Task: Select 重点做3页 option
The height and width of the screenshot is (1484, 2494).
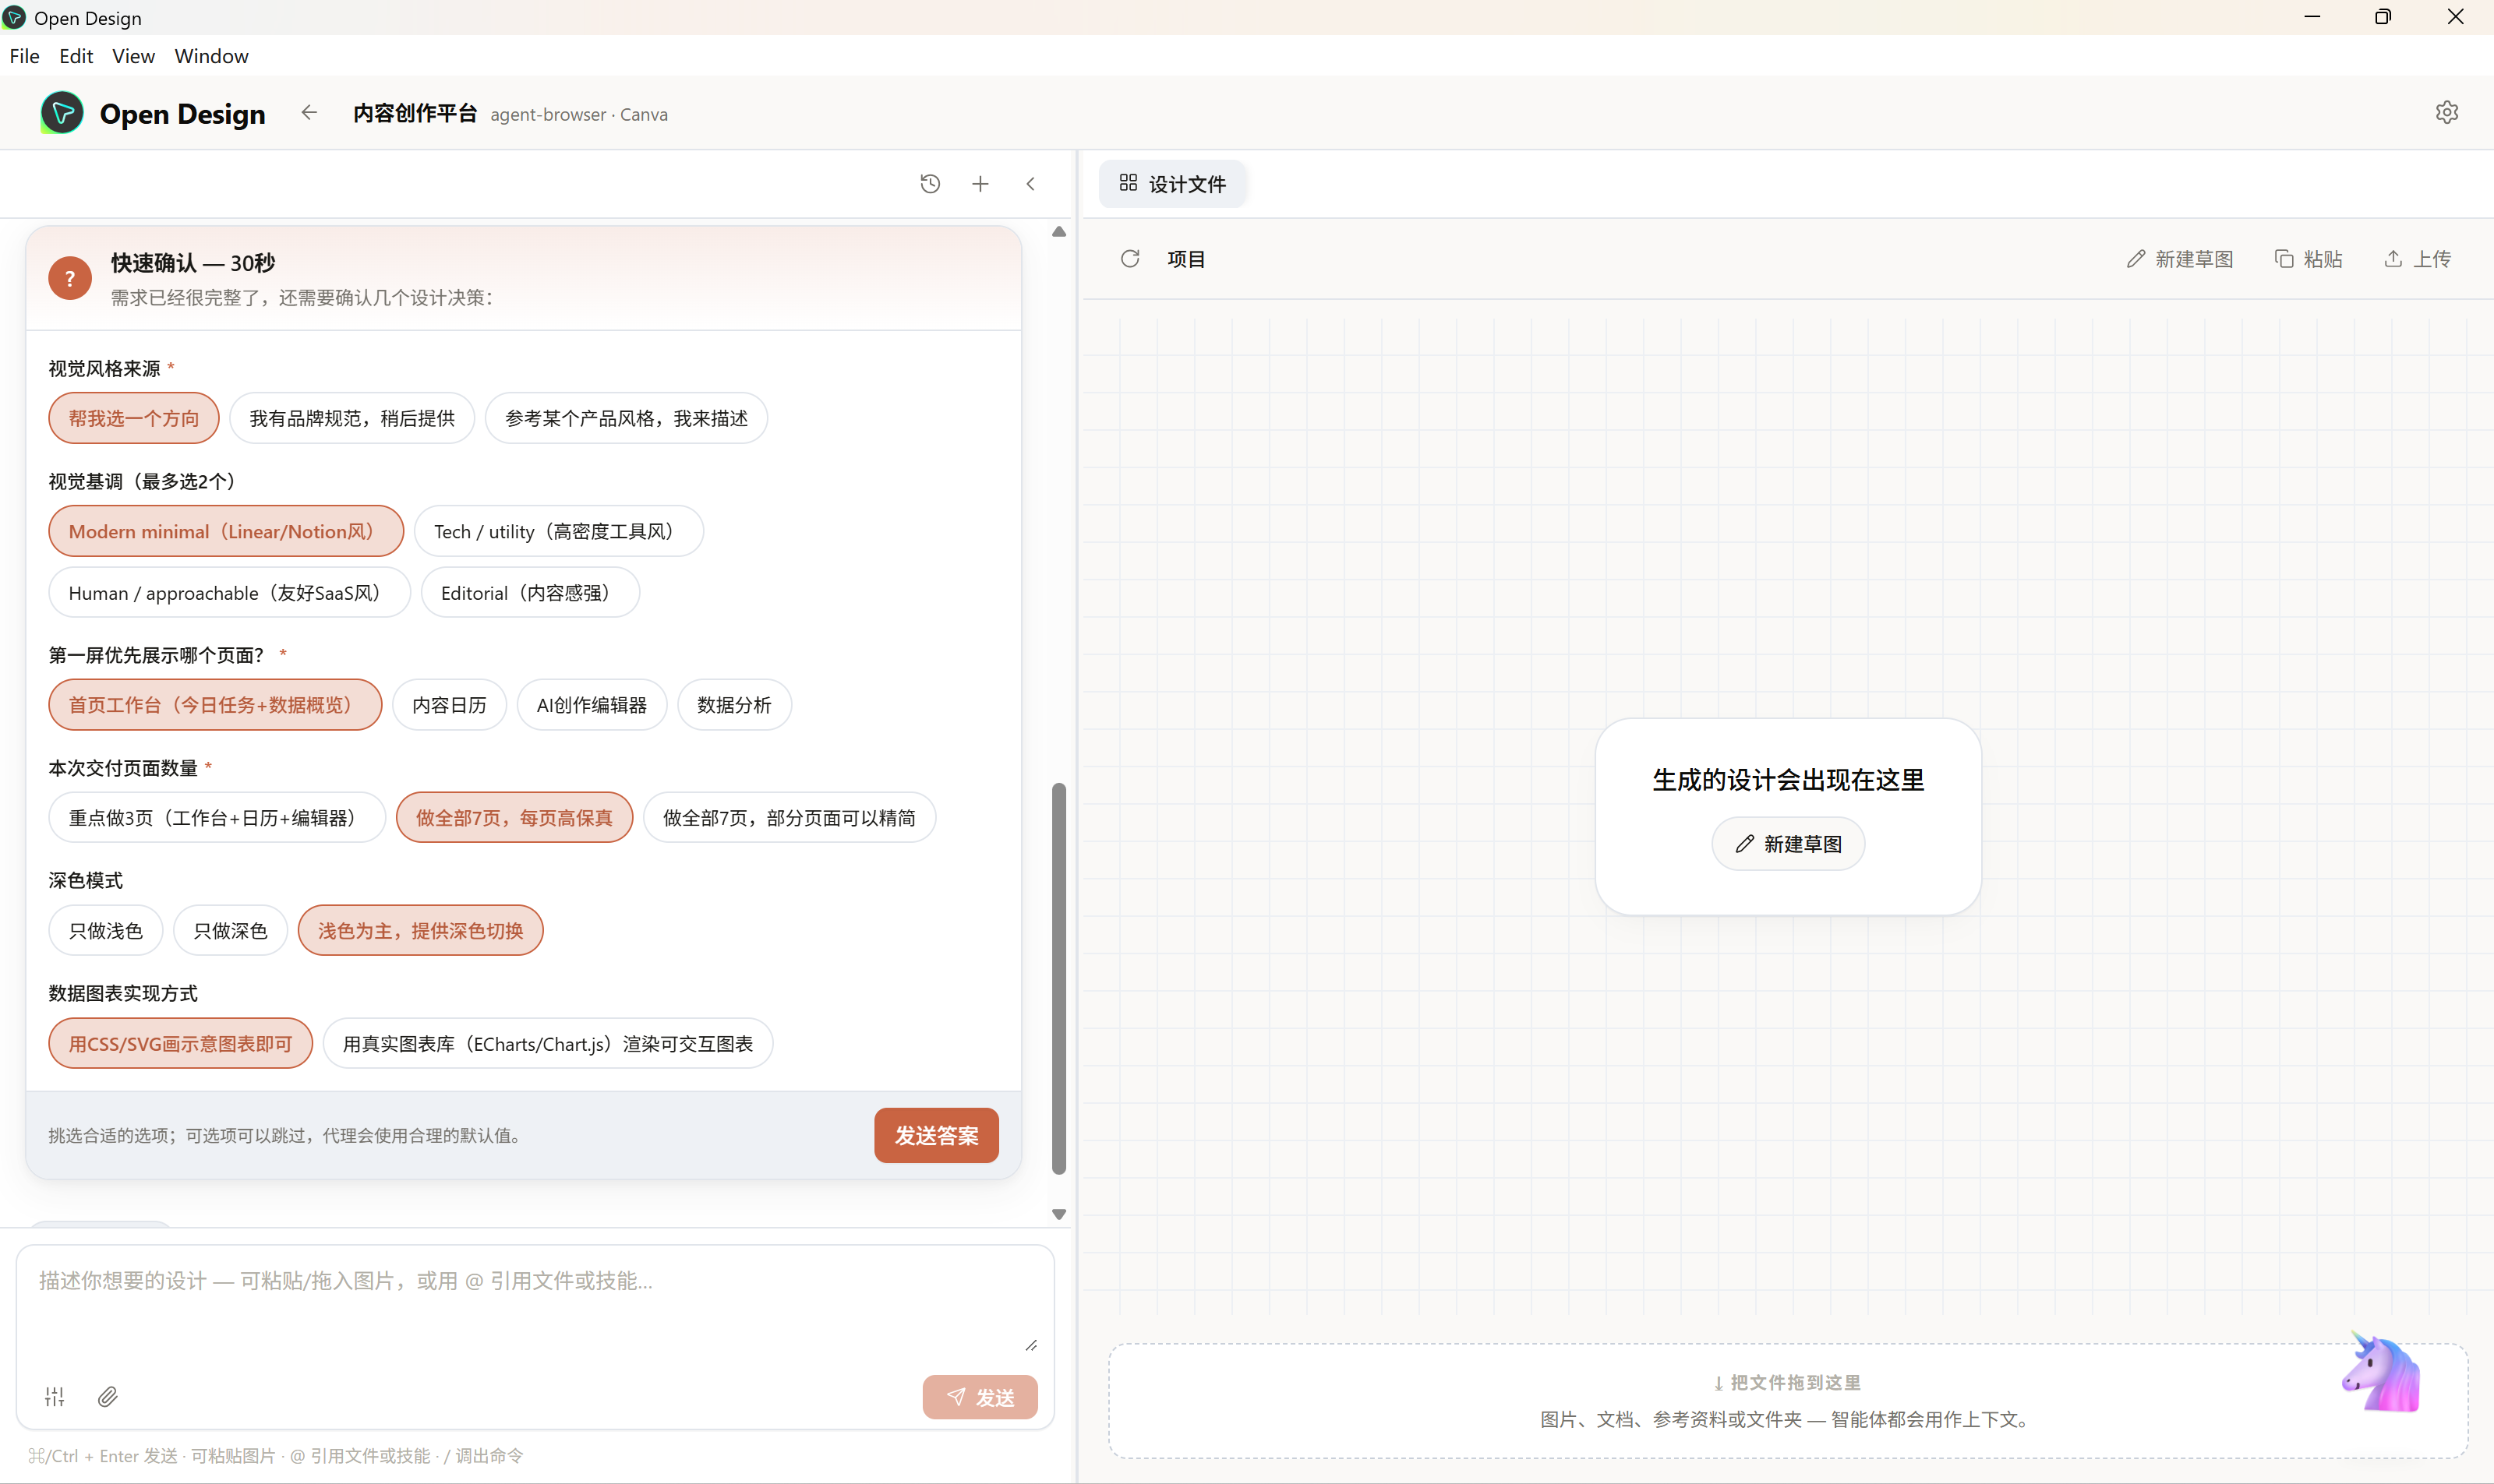Action: pyautogui.click(x=217, y=818)
